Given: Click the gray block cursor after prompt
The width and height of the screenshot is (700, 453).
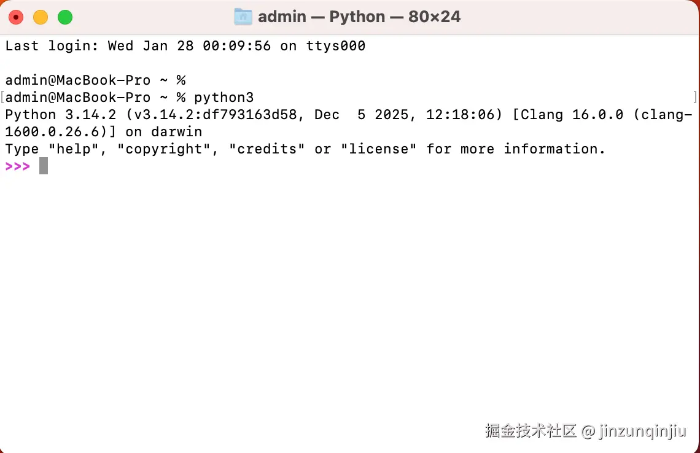Looking at the screenshot, I should pyautogui.click(x=44, y=166).
